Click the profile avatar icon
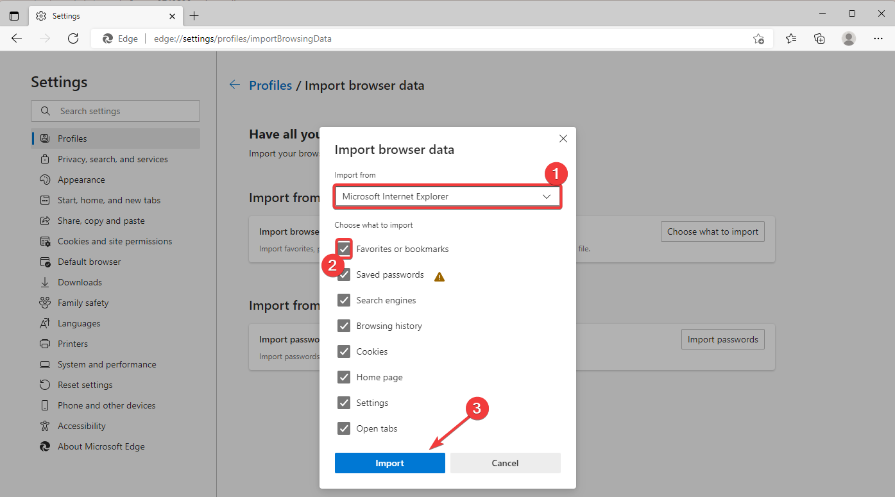895x497 pixels. click(849, 38)
